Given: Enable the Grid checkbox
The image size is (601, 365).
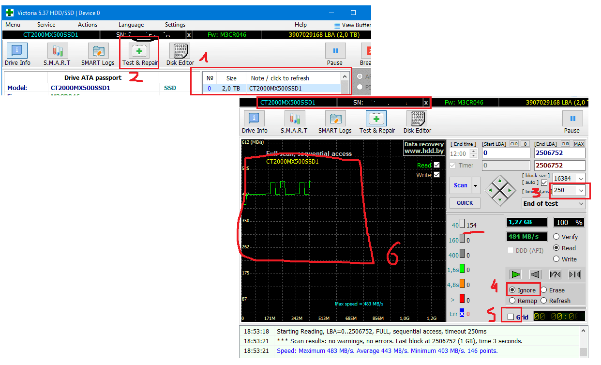Looking at the screenshot, I should click(x=511, y=317).
